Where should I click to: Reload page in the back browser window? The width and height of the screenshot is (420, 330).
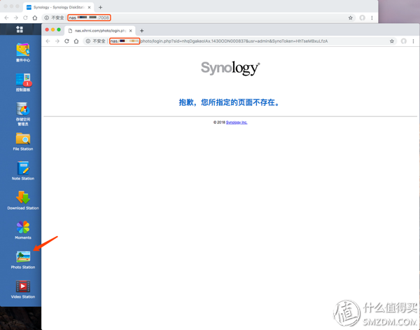click(25, 18)
